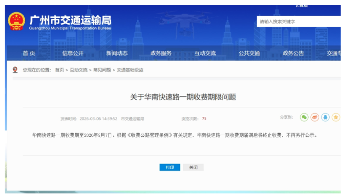Click the 广州市交通运输局 site title
The width and height of the screenshot is (348, 195).
coord(70,20)
